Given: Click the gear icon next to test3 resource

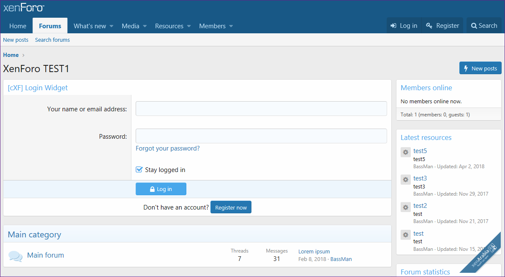Looking at the screenshot, I should tap(405, 179).
